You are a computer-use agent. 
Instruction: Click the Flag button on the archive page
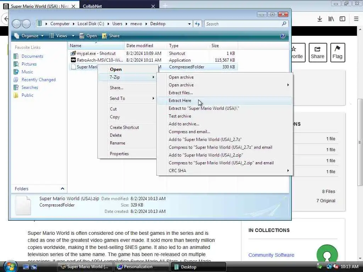337,52
